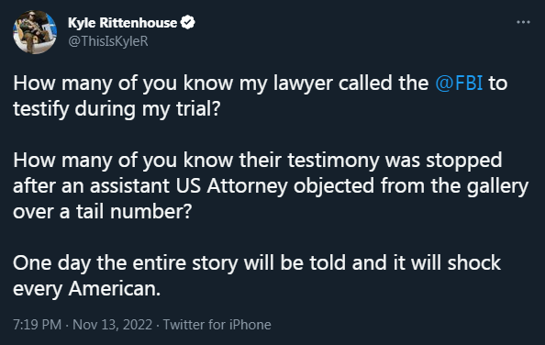This screenshot has width=545, height=345.
Task: Click the word 'testimony' in second paragraph
Action: [333, 161]
